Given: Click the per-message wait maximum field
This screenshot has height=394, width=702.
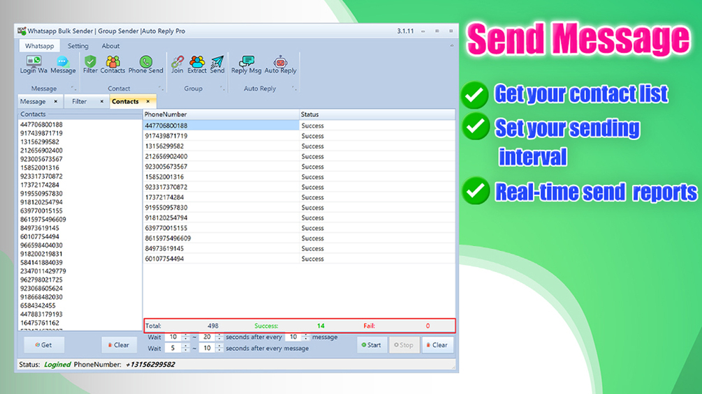Looking at the screenshot, I should [x=207, y=348].
